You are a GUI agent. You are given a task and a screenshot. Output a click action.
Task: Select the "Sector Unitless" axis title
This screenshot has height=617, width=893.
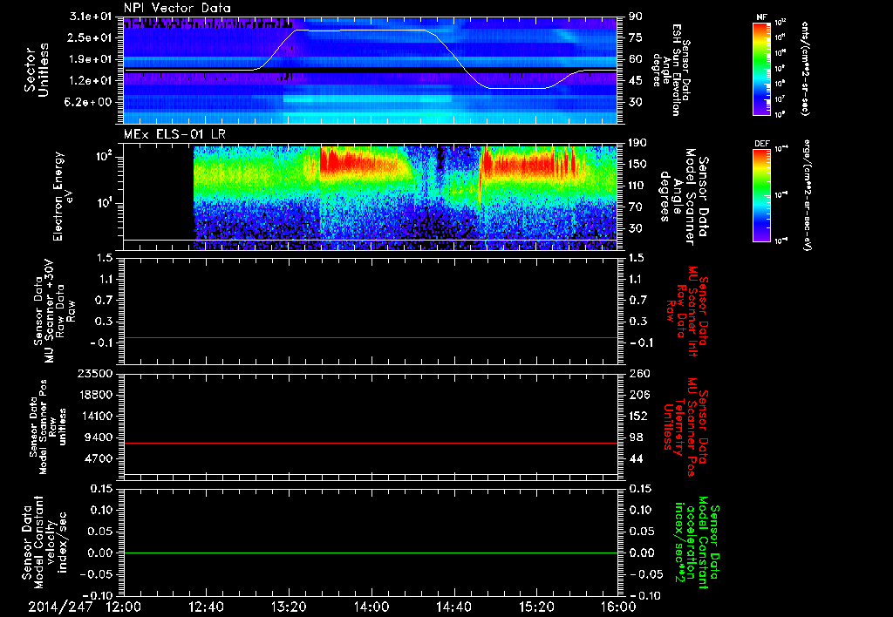pos(36,70)
